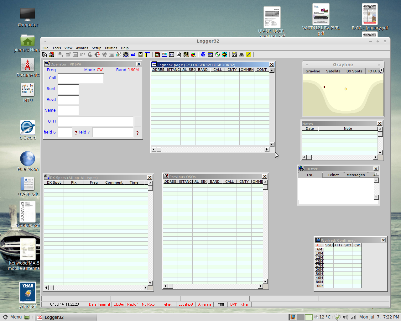Click the GO icon in toolbar
The image size is (401, 321).
tap(225, 55)
